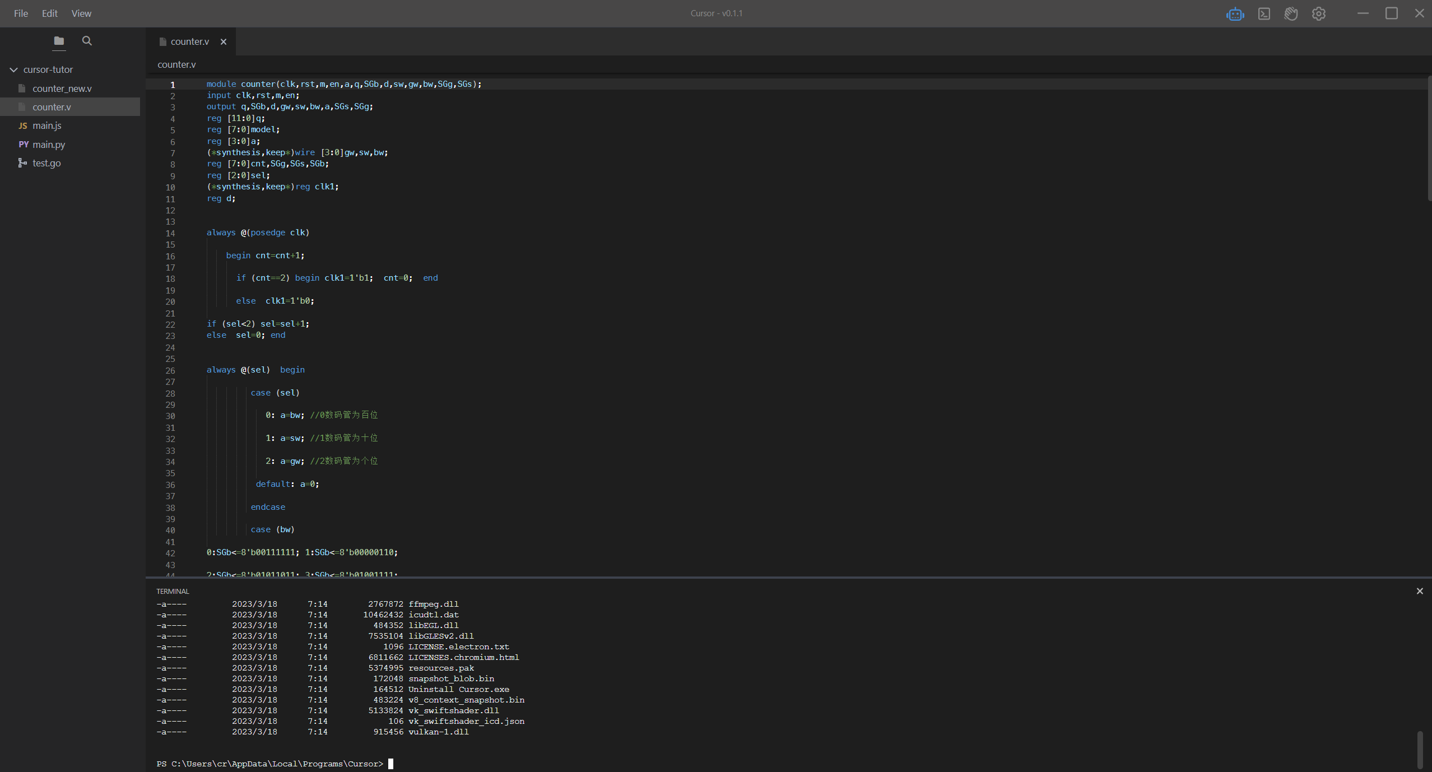Screen dimensions: 1432x772
Task: Click resources.pak in terminal output
Action: coord(441,668)
